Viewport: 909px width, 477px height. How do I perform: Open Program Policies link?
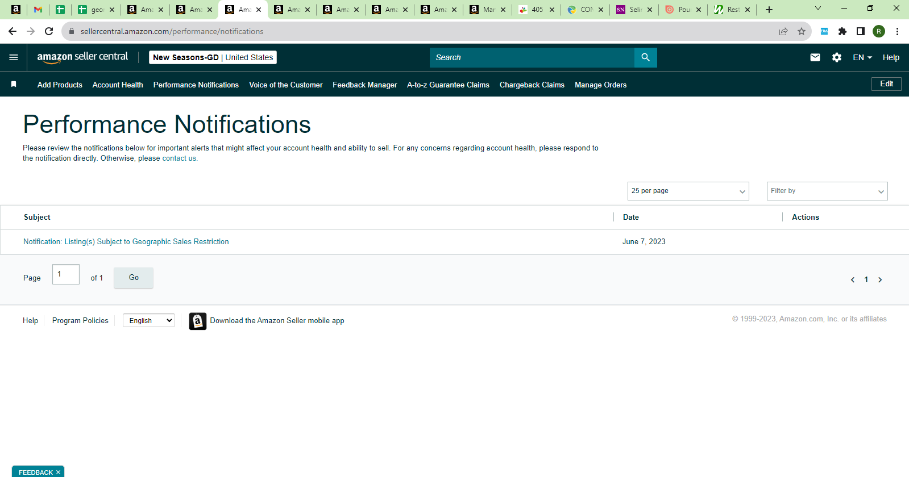coord(80,321)
